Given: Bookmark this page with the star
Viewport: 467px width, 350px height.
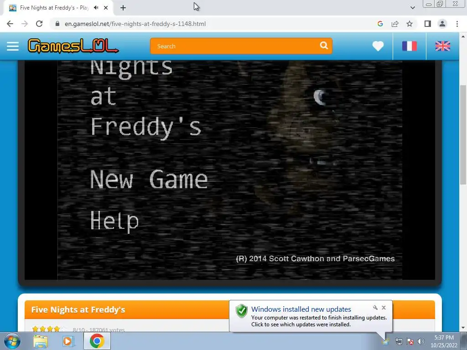Looking at the screenshot, I should pyautogui.click(x=410, y=24).
